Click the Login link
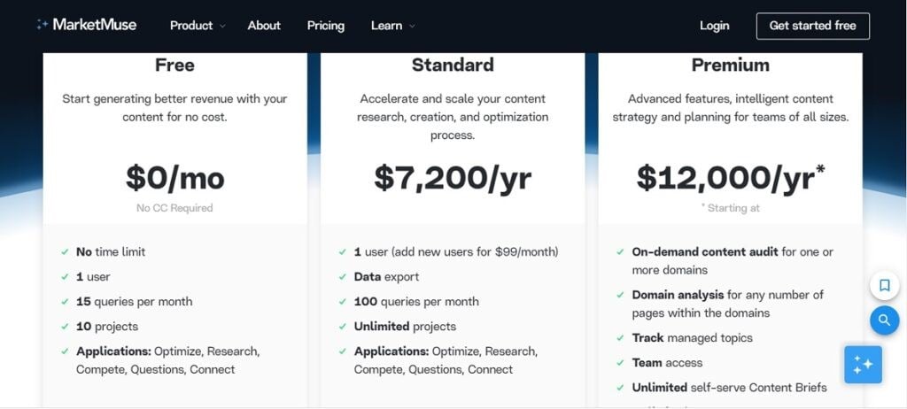The image size is (907, 409). (715, 26)
